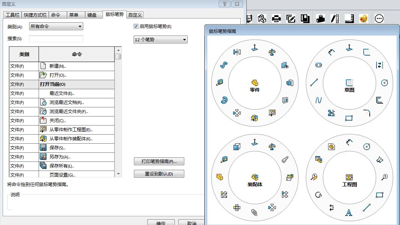Switch to the 键盘 tab

pos(93,15)
